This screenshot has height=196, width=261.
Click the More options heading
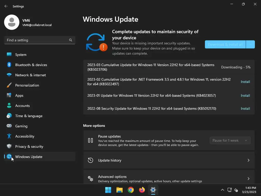[94, 126]
